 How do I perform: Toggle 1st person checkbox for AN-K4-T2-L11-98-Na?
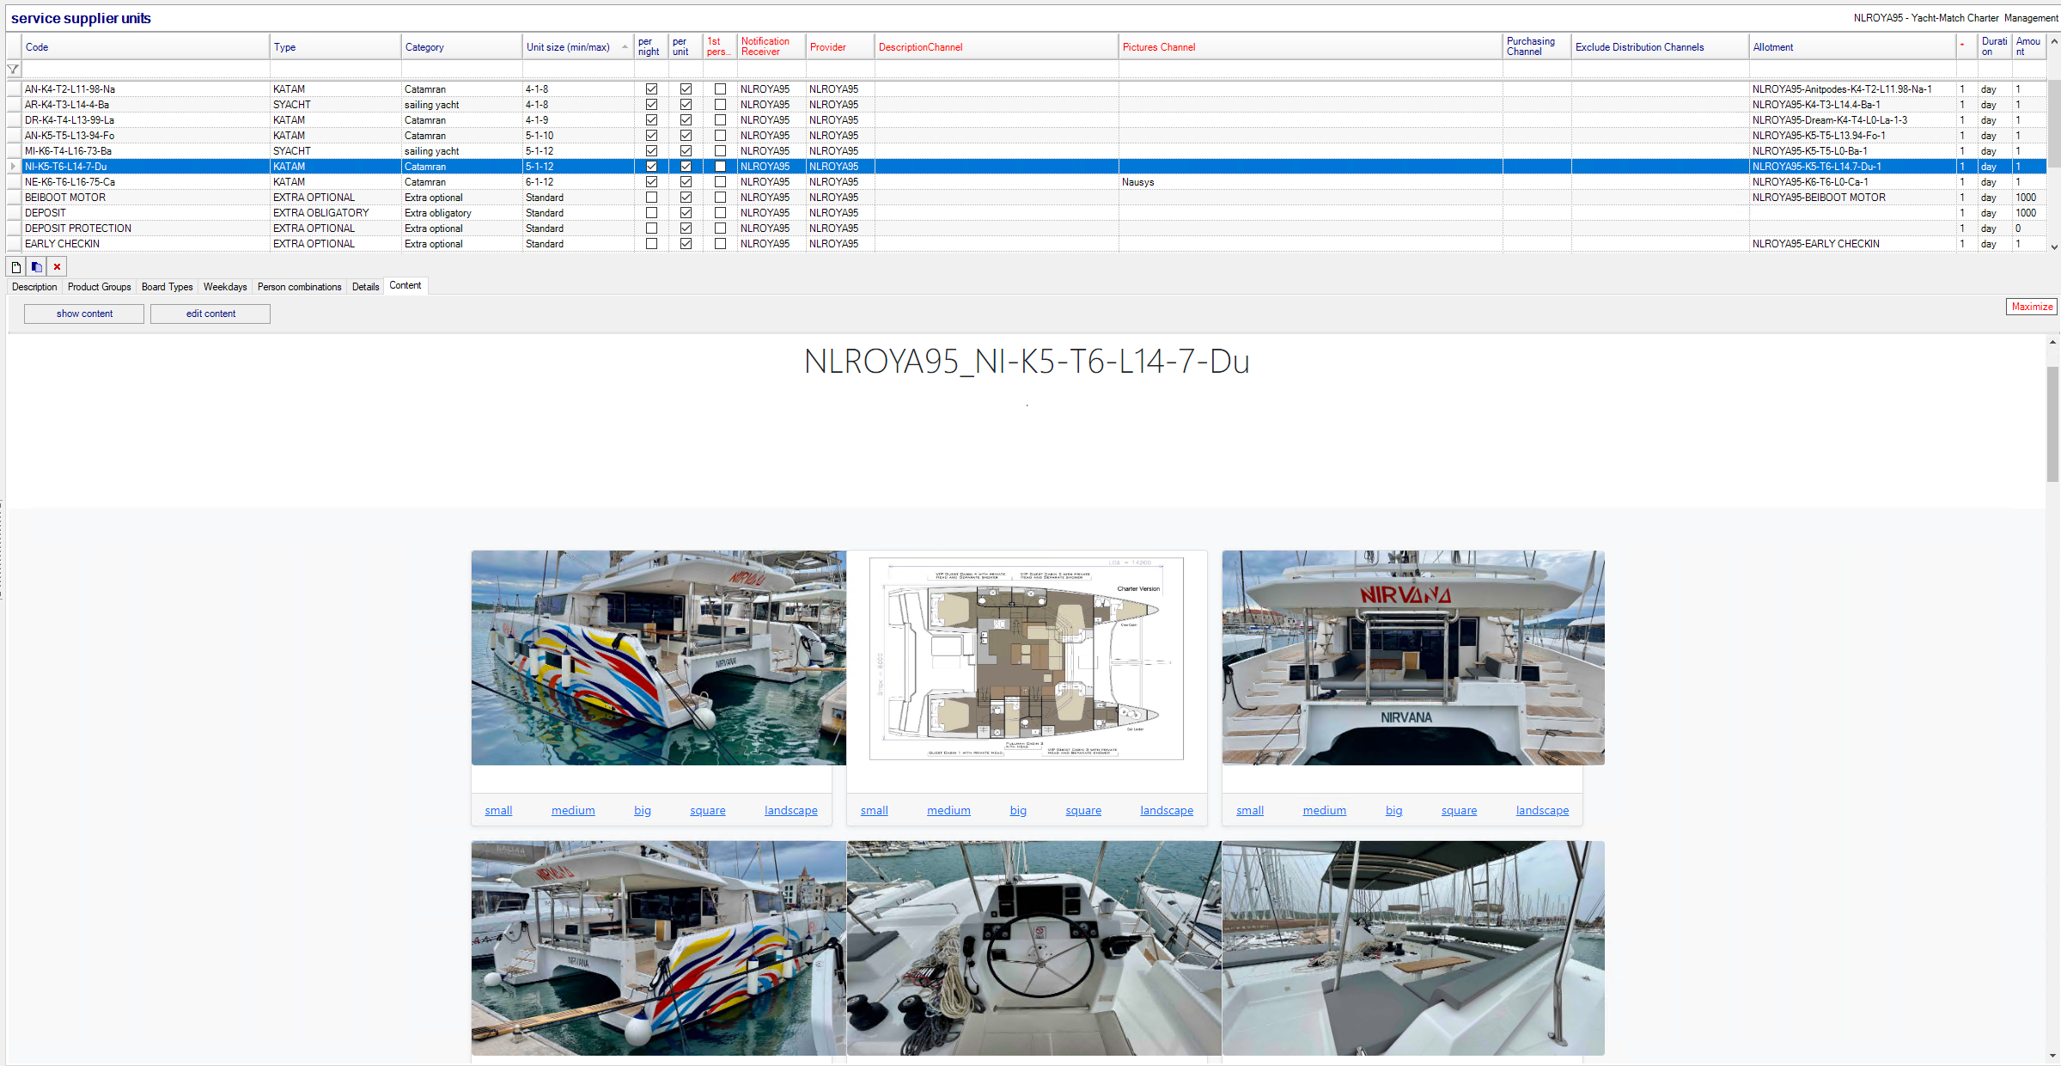[720, 89]
